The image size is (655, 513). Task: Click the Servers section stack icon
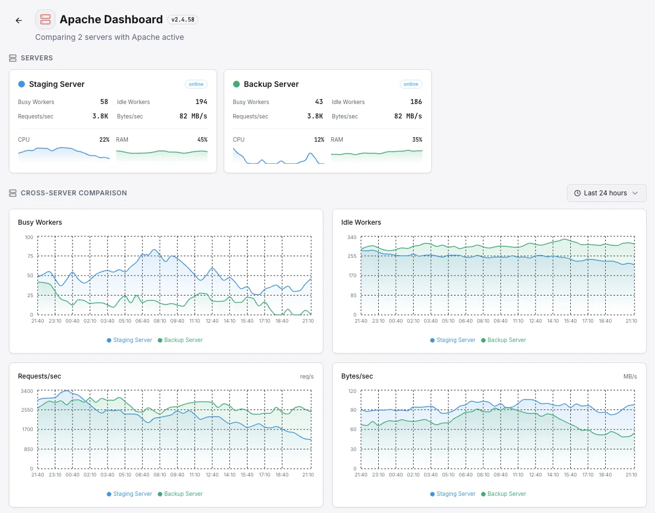coord(13,58)
